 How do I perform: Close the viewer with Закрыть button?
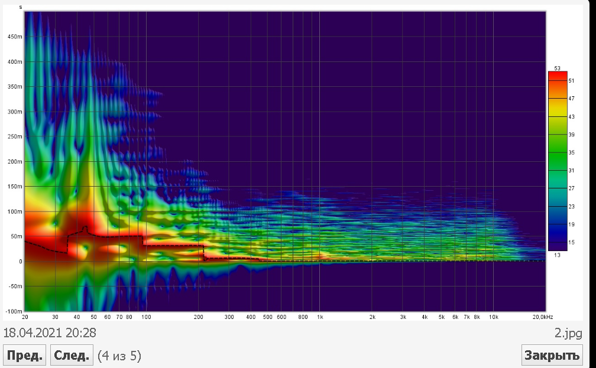click(x=552, y=355)
